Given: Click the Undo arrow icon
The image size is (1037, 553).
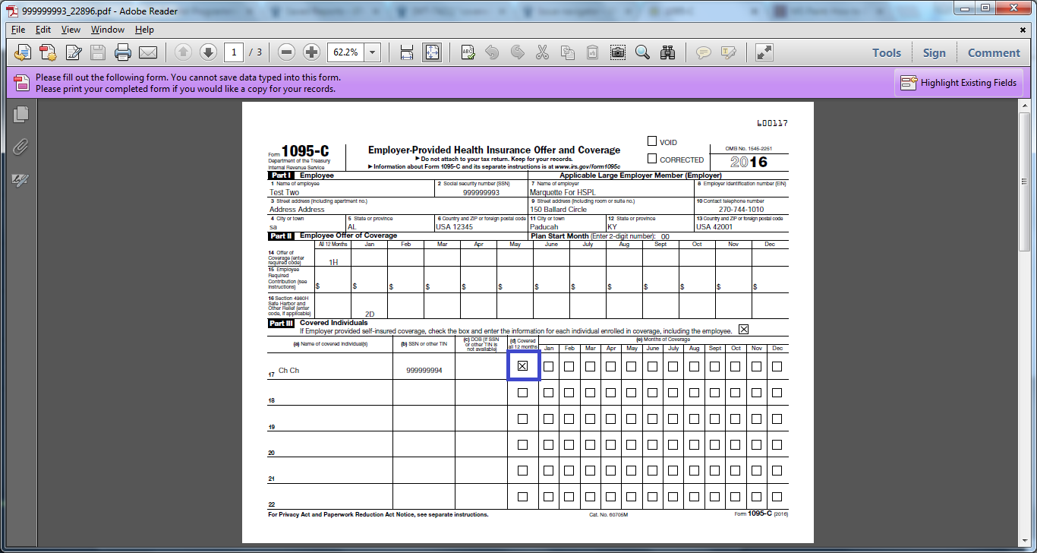Looking at the screenshot, I should (x=492, y=52).
